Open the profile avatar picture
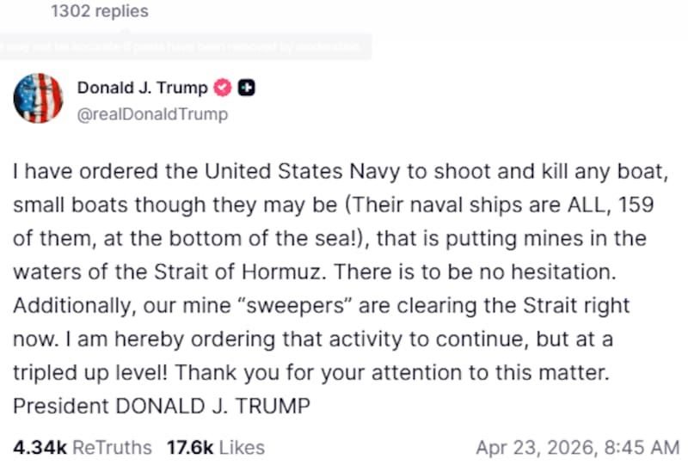This screenshot has height=465, width=688. (x=38, y=98)
